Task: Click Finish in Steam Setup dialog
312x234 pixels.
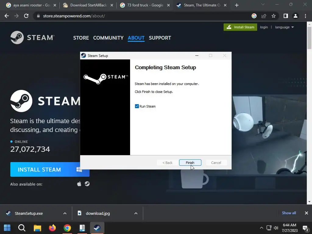Action: [x=190, y=163]
